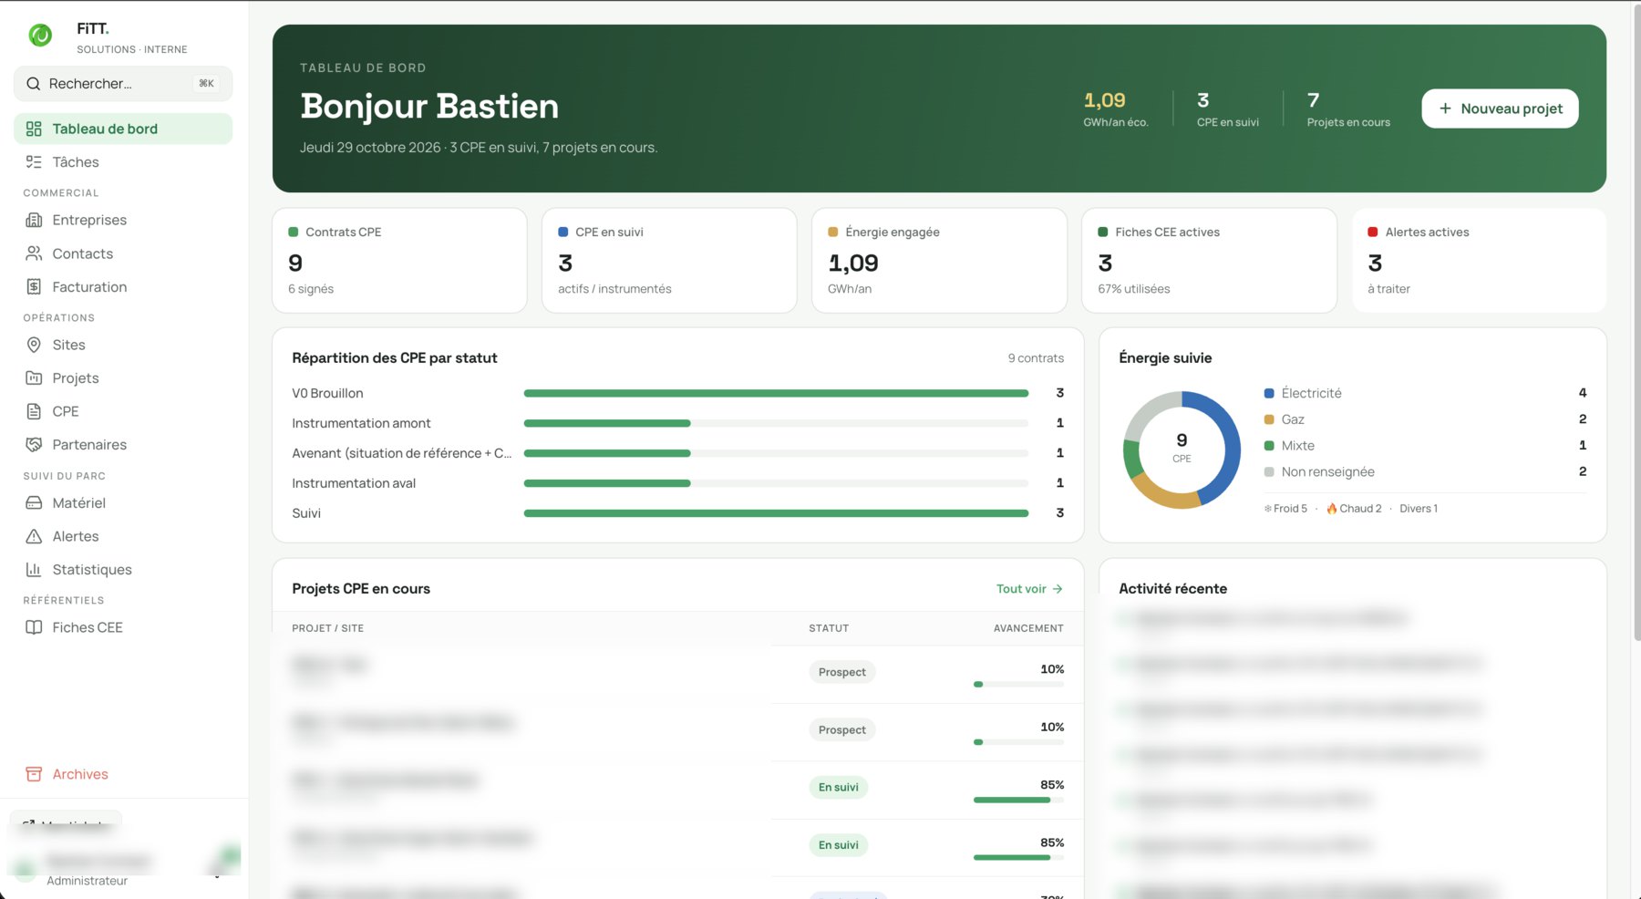
Task: Click the Partenaires handshake icon
Action: 34,445
